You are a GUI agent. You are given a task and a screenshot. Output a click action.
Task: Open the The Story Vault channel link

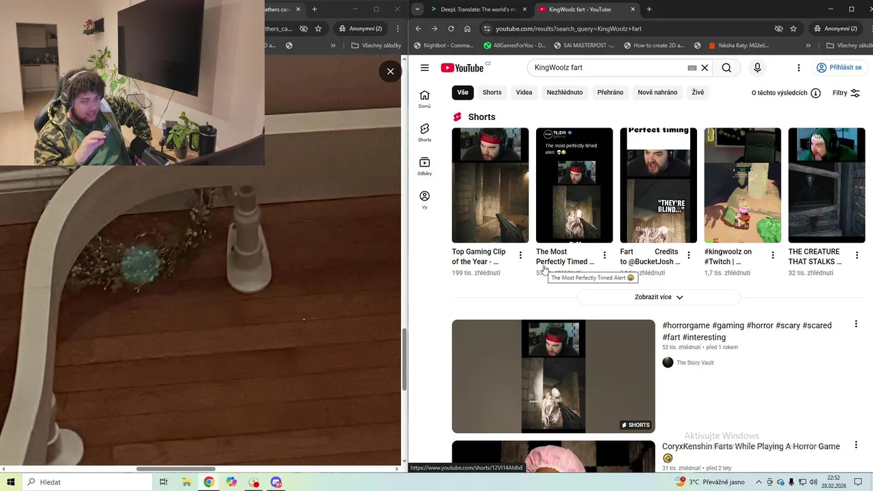(695, 363)
